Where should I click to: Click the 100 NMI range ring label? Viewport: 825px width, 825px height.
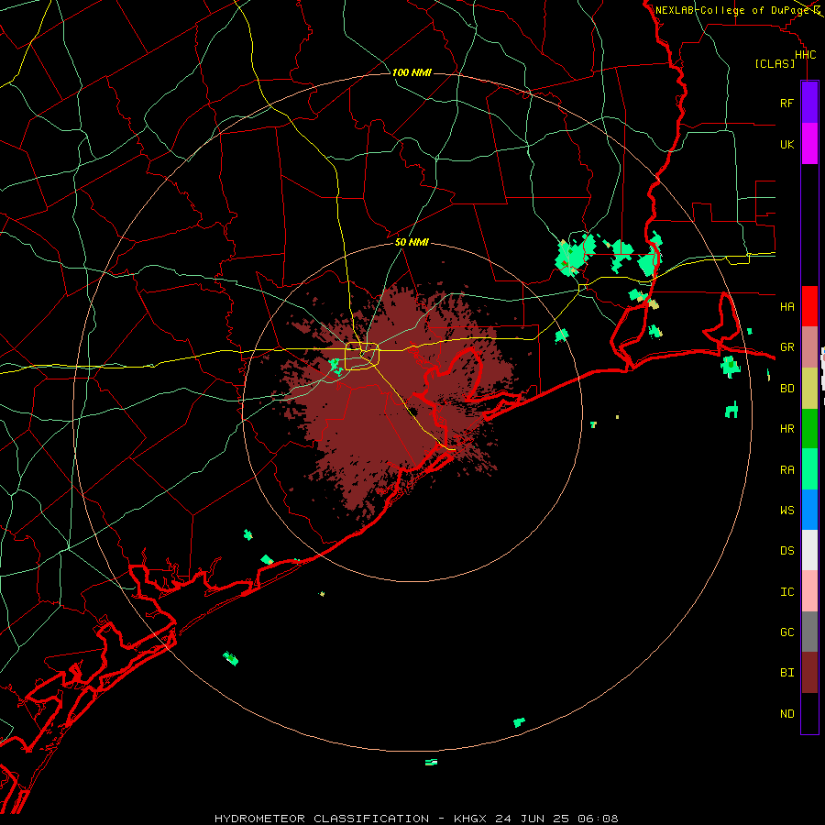coord(412,72)
